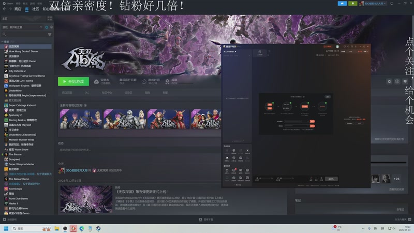
Task: Open the 社区 tab in Steam
Action: coord(36,9)
